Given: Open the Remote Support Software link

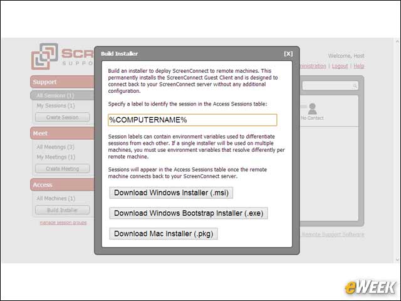Looking at the screenshot, I should coord(333,234).
